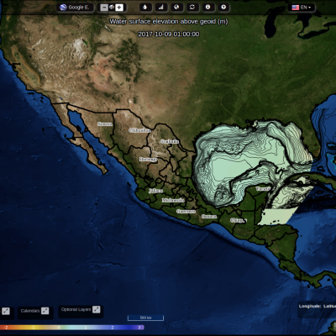Click the date 2017-10-09 01:00:00 text
The height and width of the screenshot is (336, 336).
(169, 34)
